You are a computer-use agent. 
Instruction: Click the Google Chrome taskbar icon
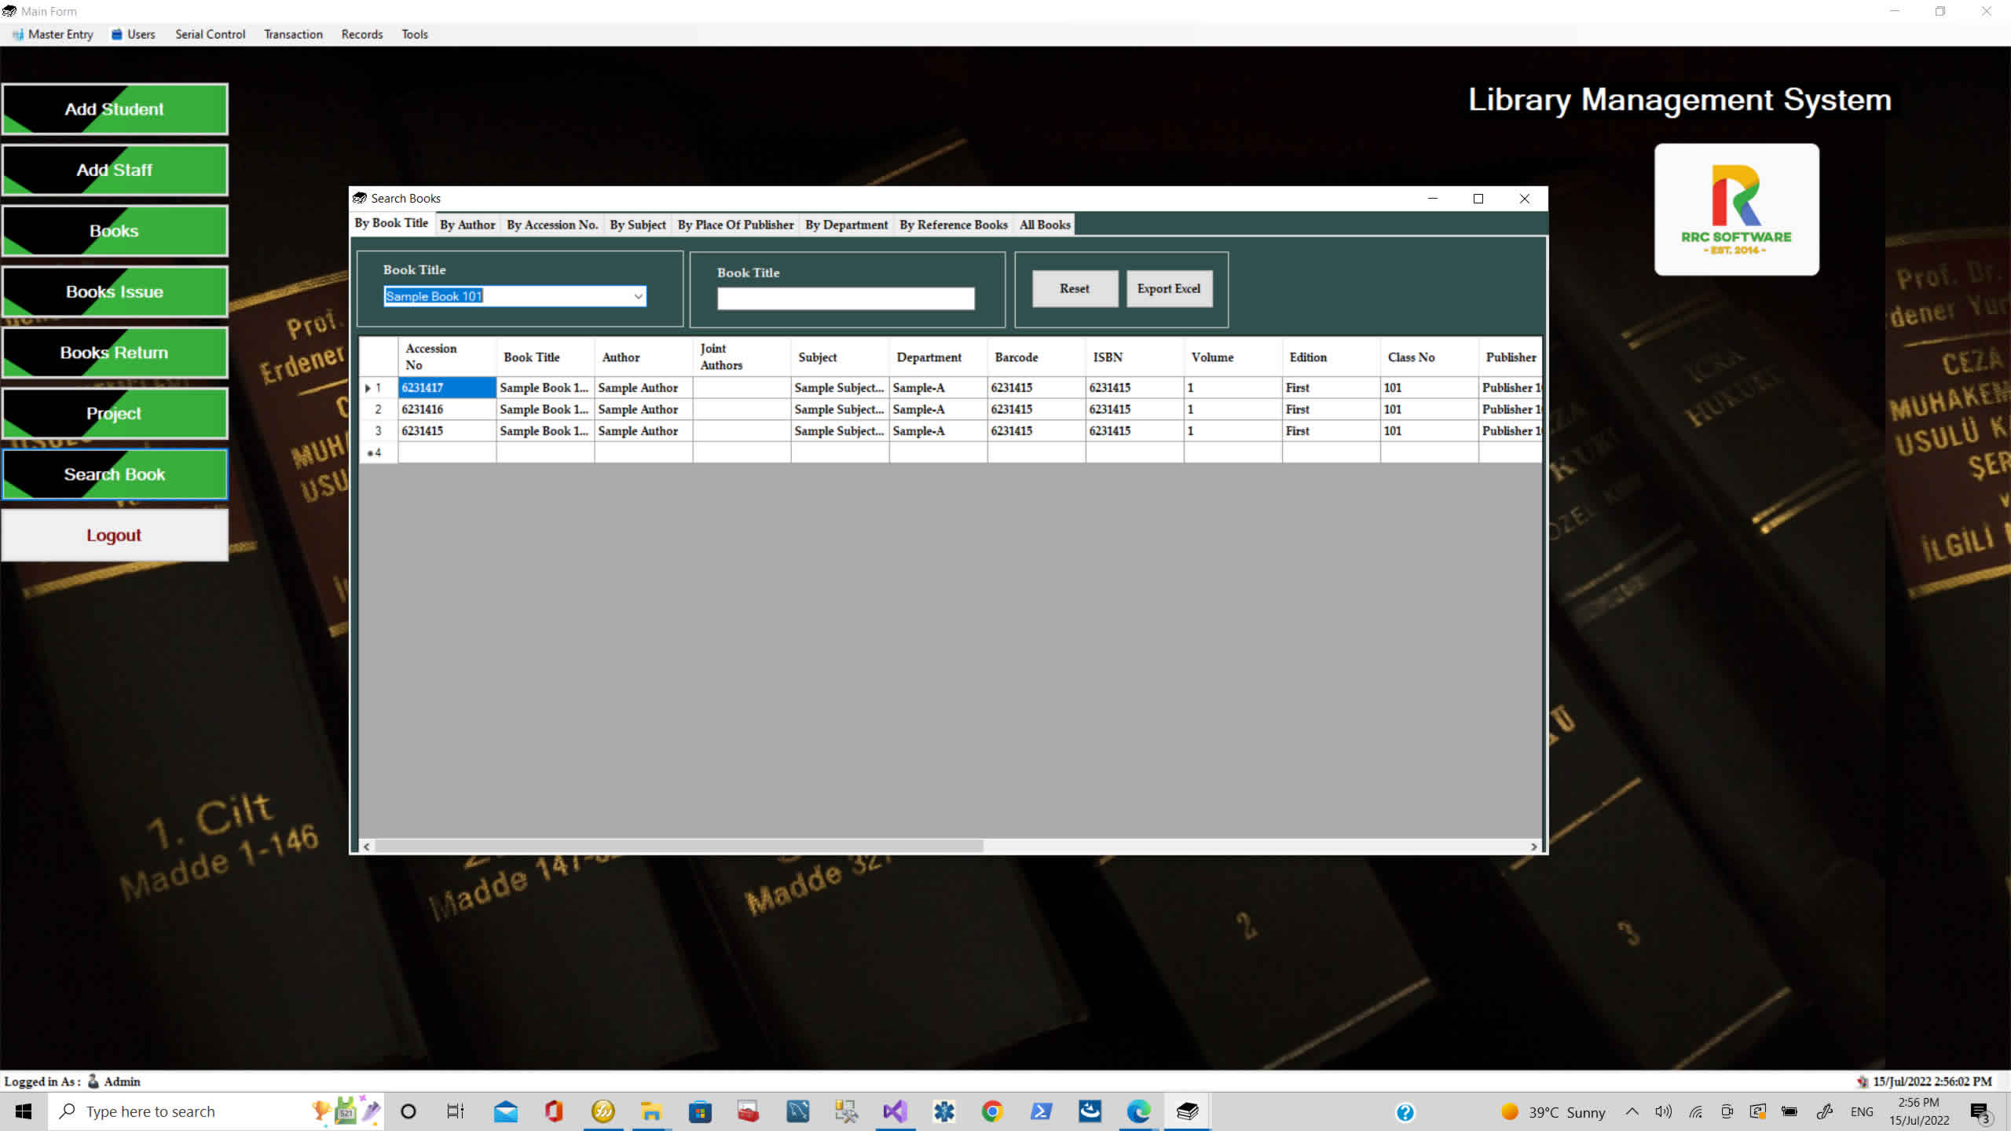[x=992, y=1111]
